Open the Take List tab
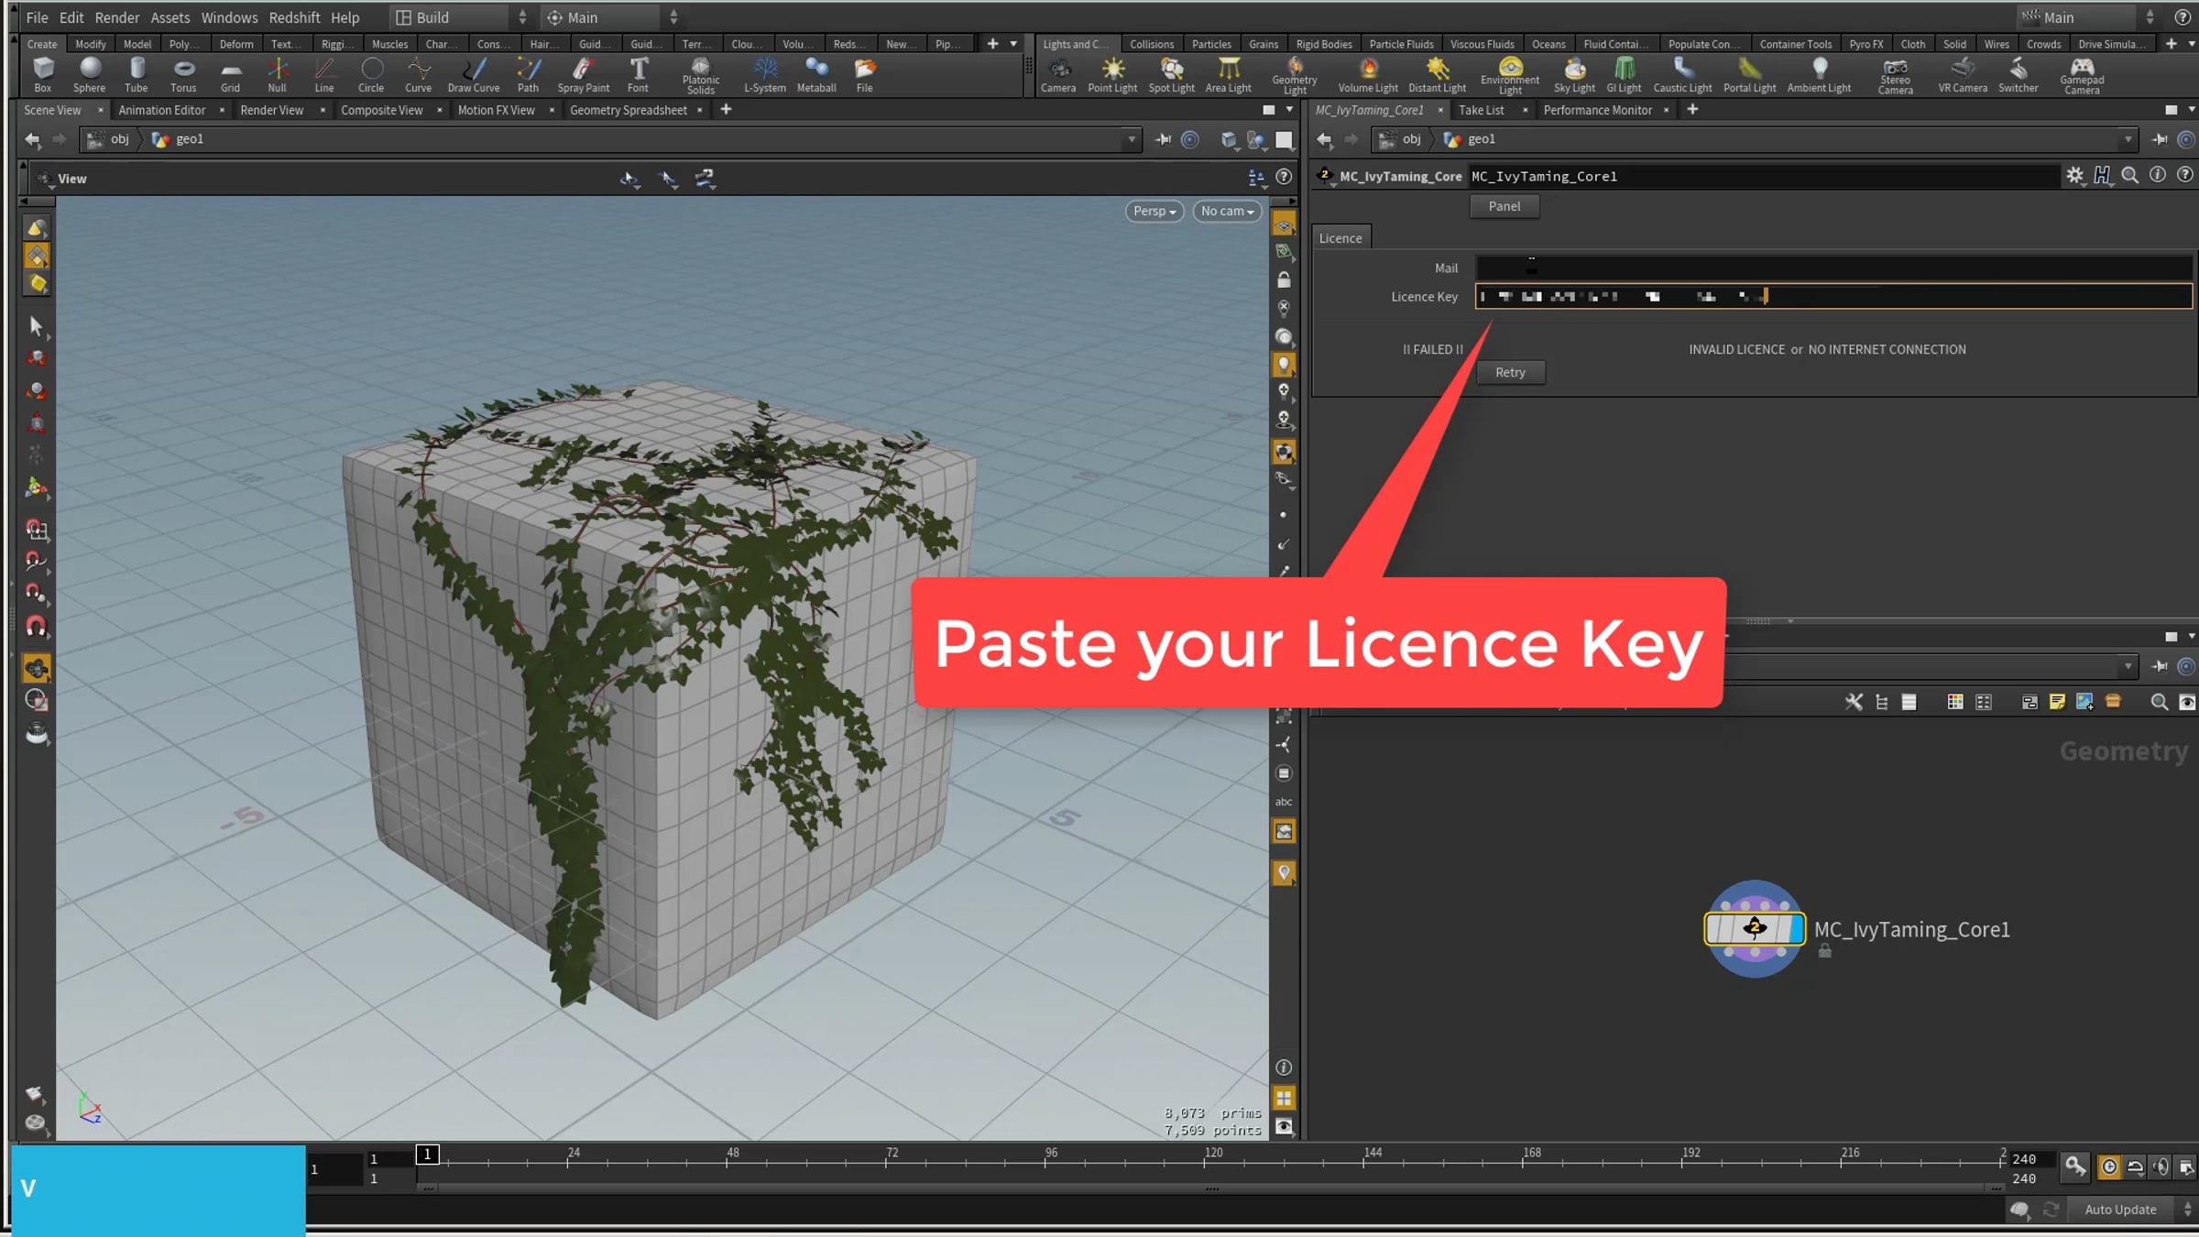Image resolution: width=2199 pixels, height=1237 pixels. pyautogui.click(x=1481, y=110)
